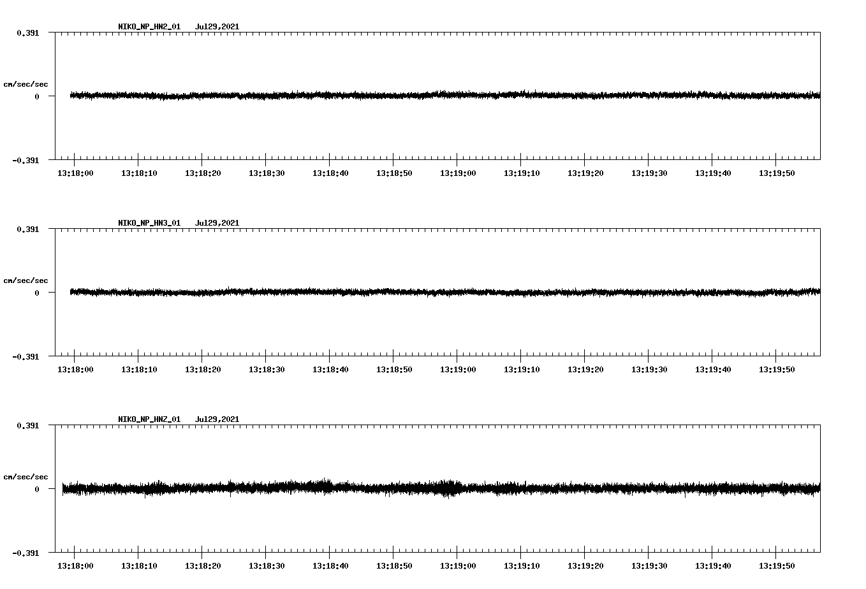Click the cm/sec/sec label on bottom plot

[x=26, y=476]
